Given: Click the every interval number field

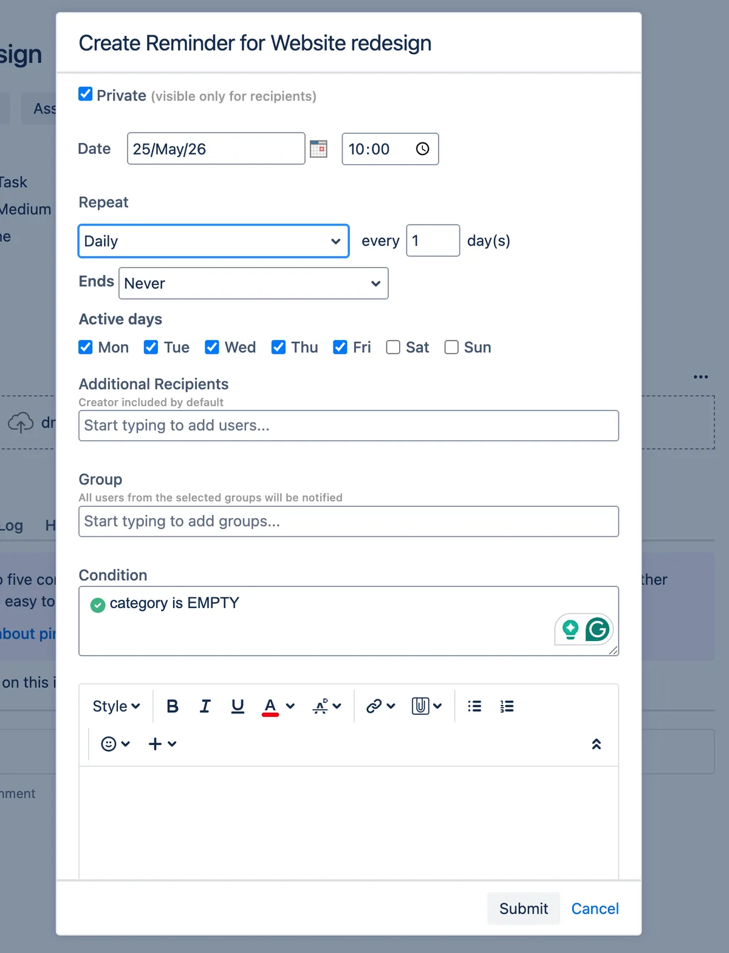Looking at the screenshot, I should (433, 240).
